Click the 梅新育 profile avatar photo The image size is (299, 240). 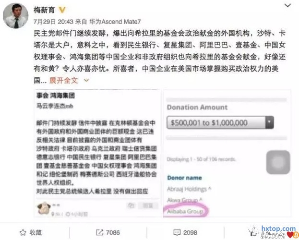15,16
